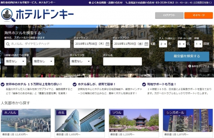Open the minimum budget 指定なし dropdown
214x138 pixels.
pos(15,61)
